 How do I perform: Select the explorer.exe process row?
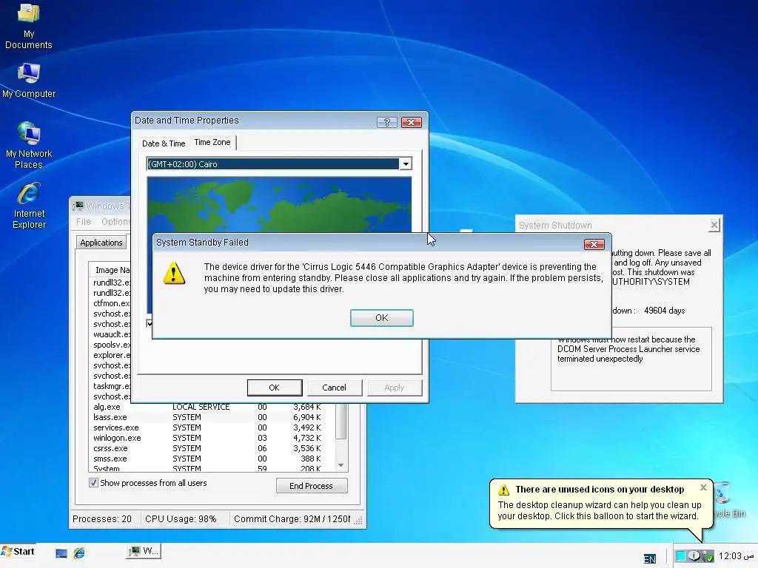(x=111, y=355)
